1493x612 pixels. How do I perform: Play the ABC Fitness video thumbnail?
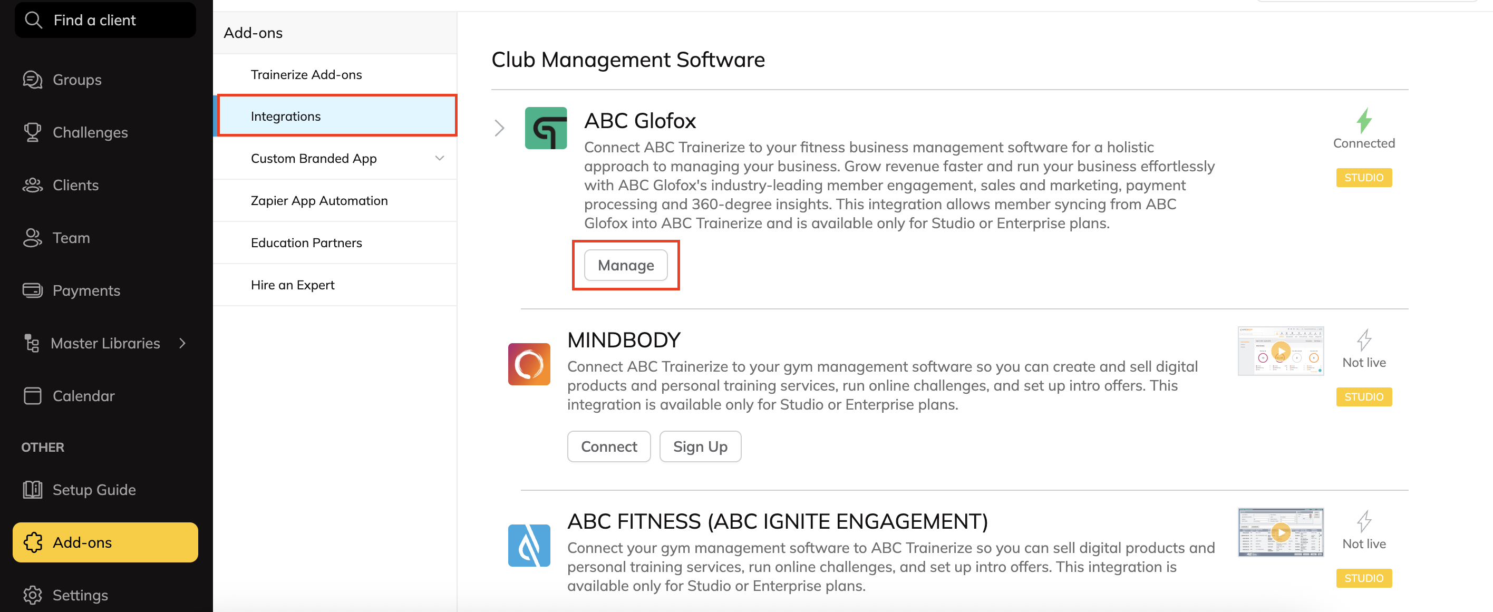pyautogui.click(x=1281, y=532)
